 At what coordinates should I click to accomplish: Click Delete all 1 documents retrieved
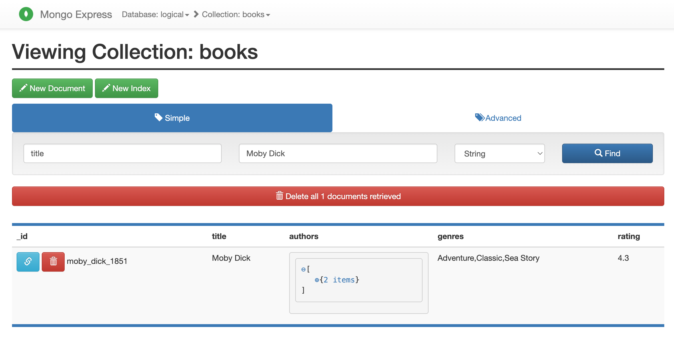338,196
